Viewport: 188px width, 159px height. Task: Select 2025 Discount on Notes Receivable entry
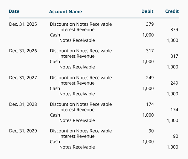coord(81,24)
